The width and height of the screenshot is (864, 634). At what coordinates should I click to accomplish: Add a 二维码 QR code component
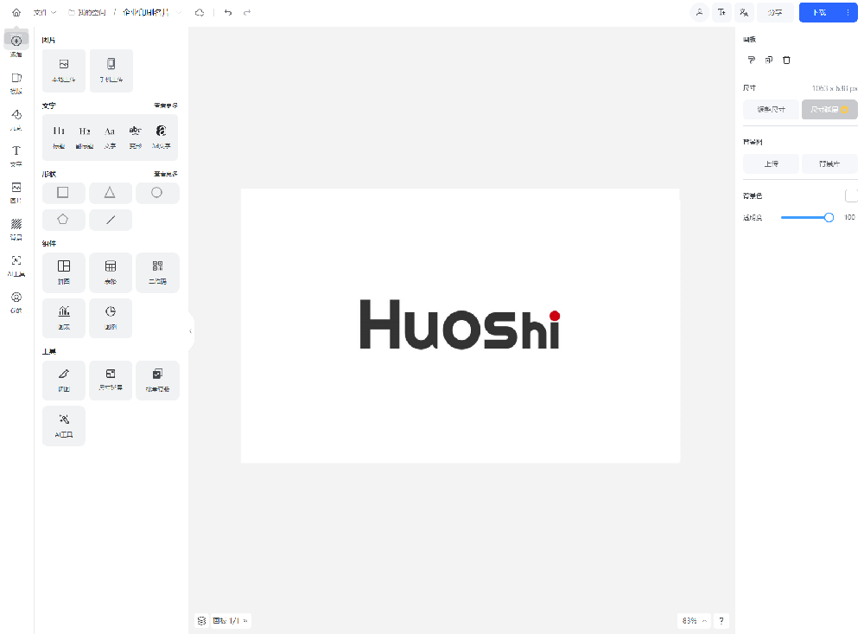click(157, 272)
